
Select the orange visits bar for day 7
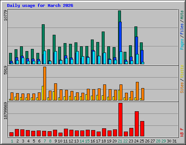tap(45, 83)
